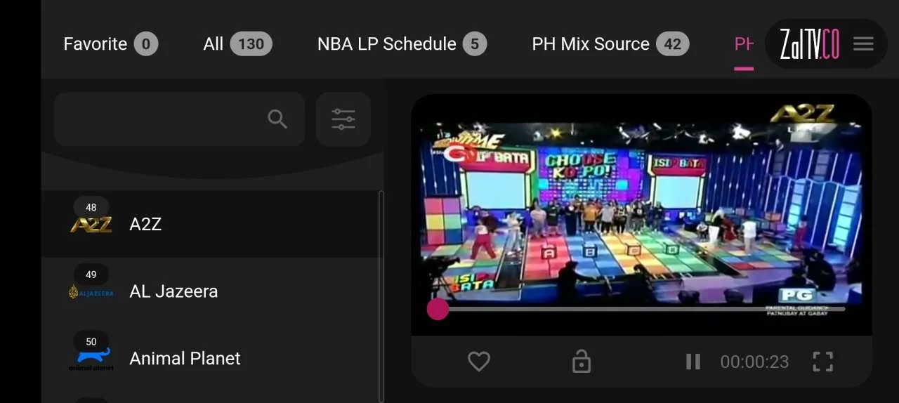The width and height of the screenshot is (899, 403).
Task: Select the partially hidden pink PH tab
Action: click(744, 44)
